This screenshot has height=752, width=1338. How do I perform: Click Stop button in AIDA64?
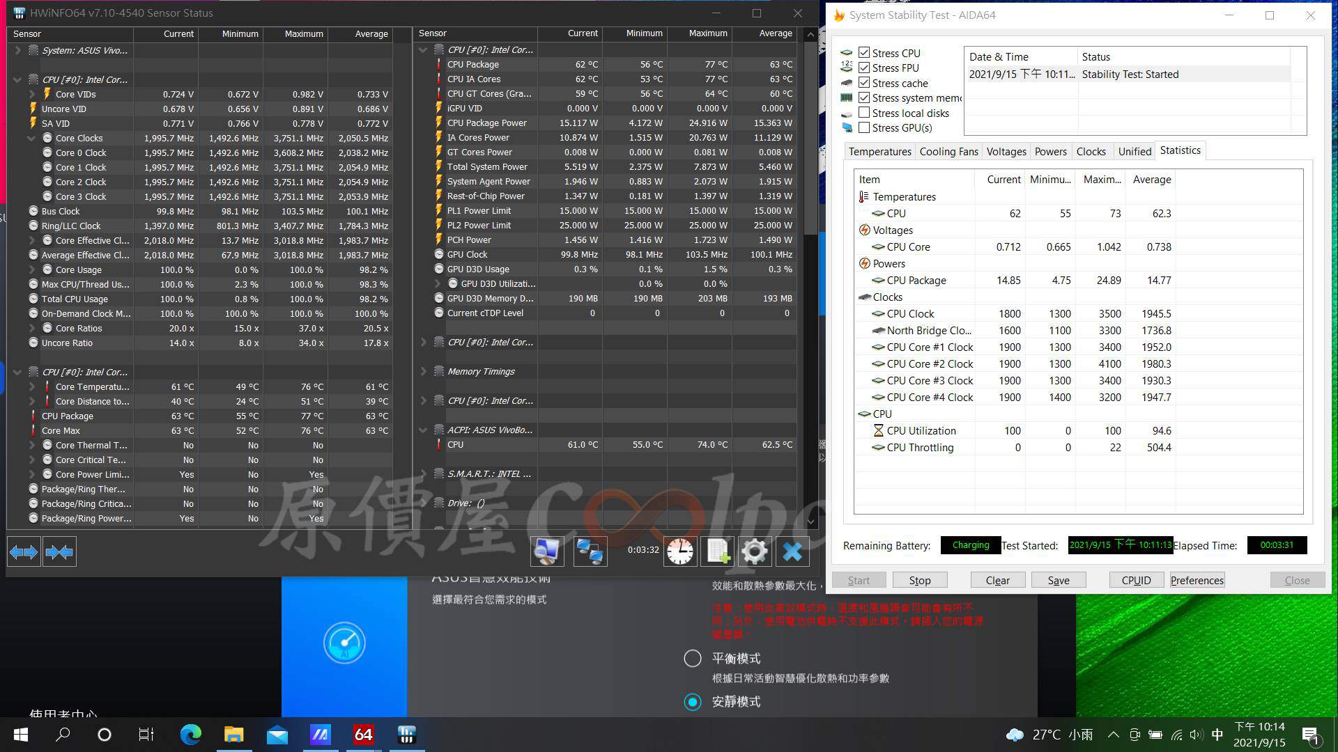(919, 580)
